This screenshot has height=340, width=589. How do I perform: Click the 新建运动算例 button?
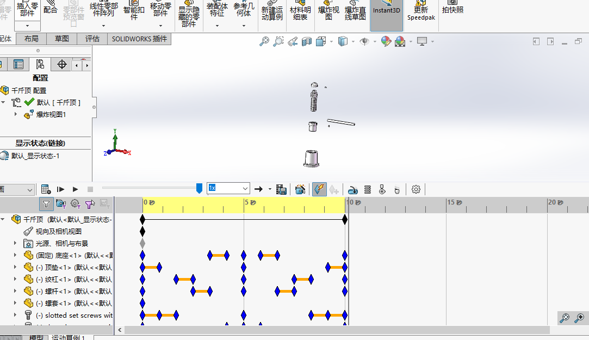(x=272, y=11)
